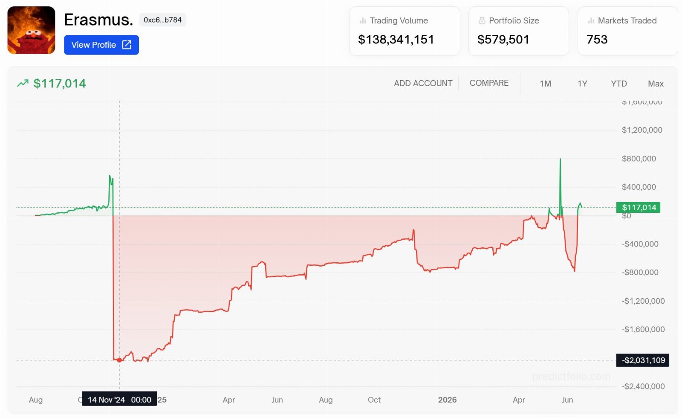This screenshot has height=418, width=682.
Task: Click the View Profile button
Action: [101, 45]
